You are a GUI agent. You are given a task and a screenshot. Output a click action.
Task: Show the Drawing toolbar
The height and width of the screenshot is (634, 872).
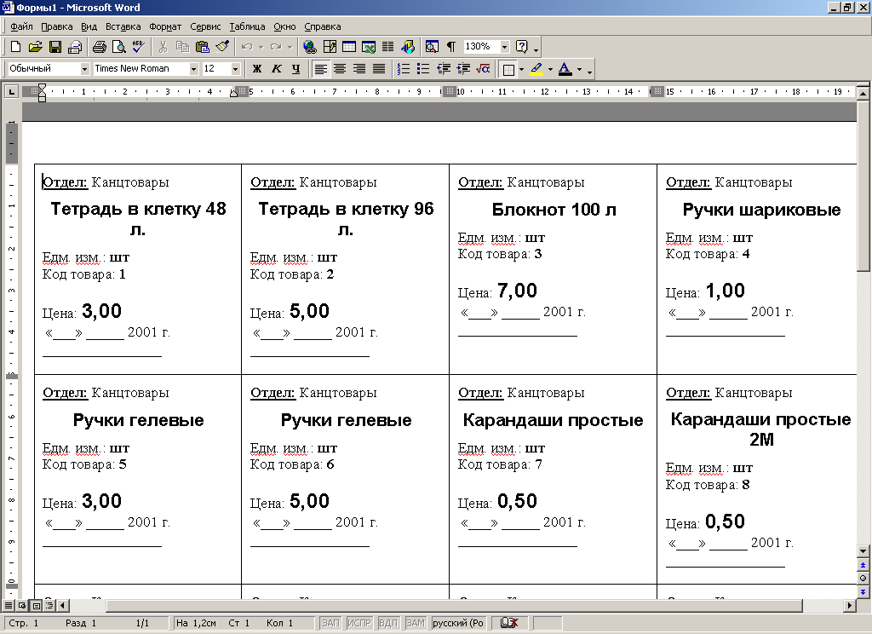408,47
